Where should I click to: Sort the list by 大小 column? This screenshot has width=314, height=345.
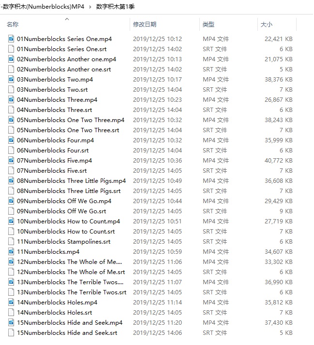coord(266,24)
